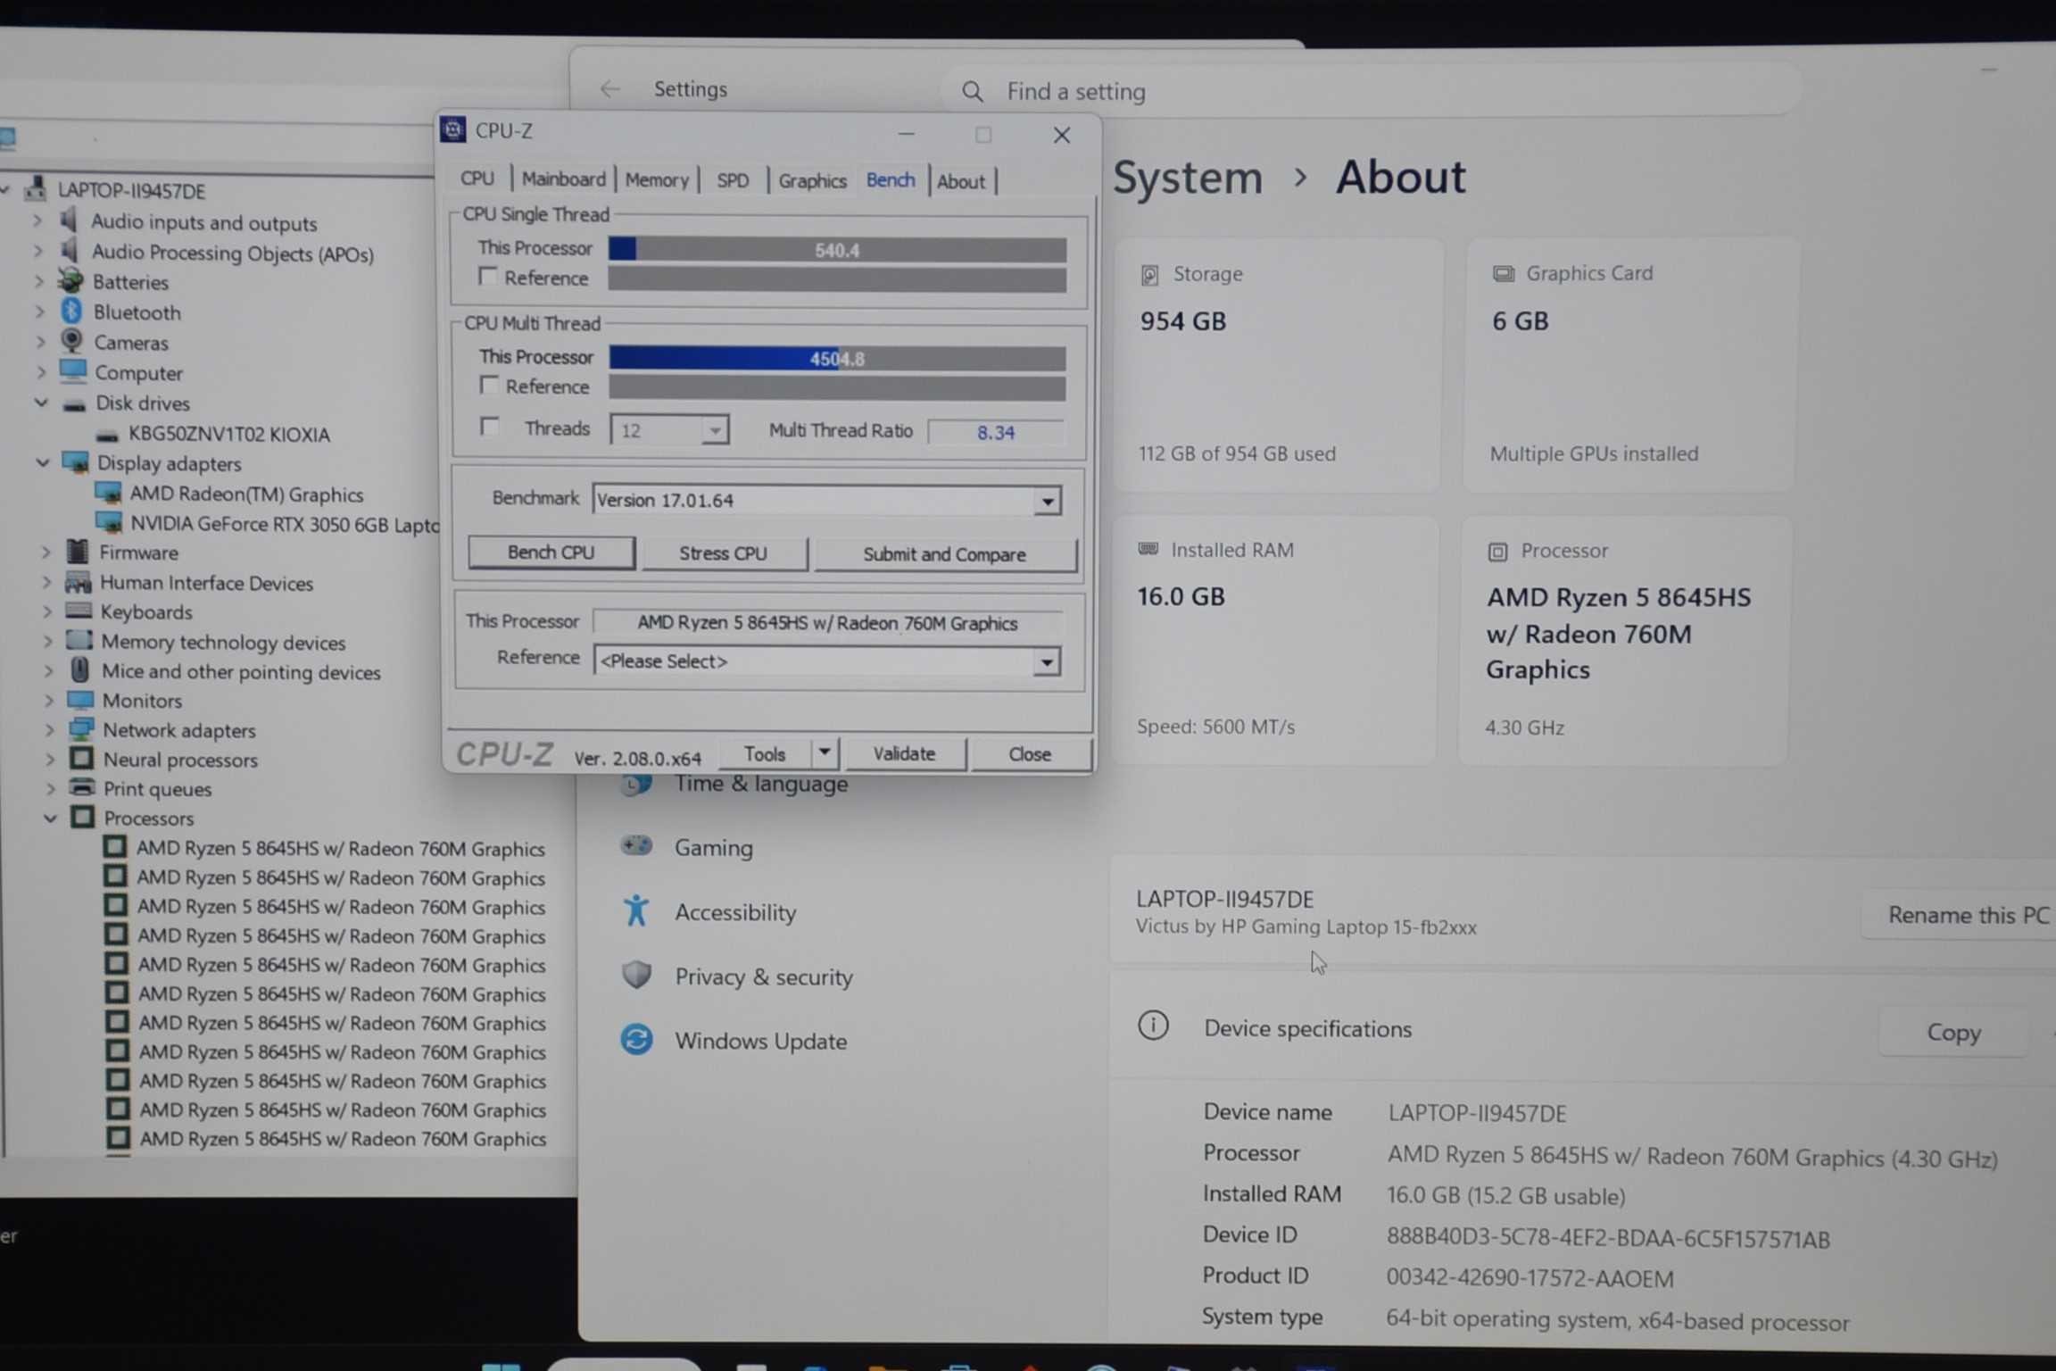Click the Accessibility icon in Settings sidebar
This screenshot has height=1371, width=2056.
636,911
